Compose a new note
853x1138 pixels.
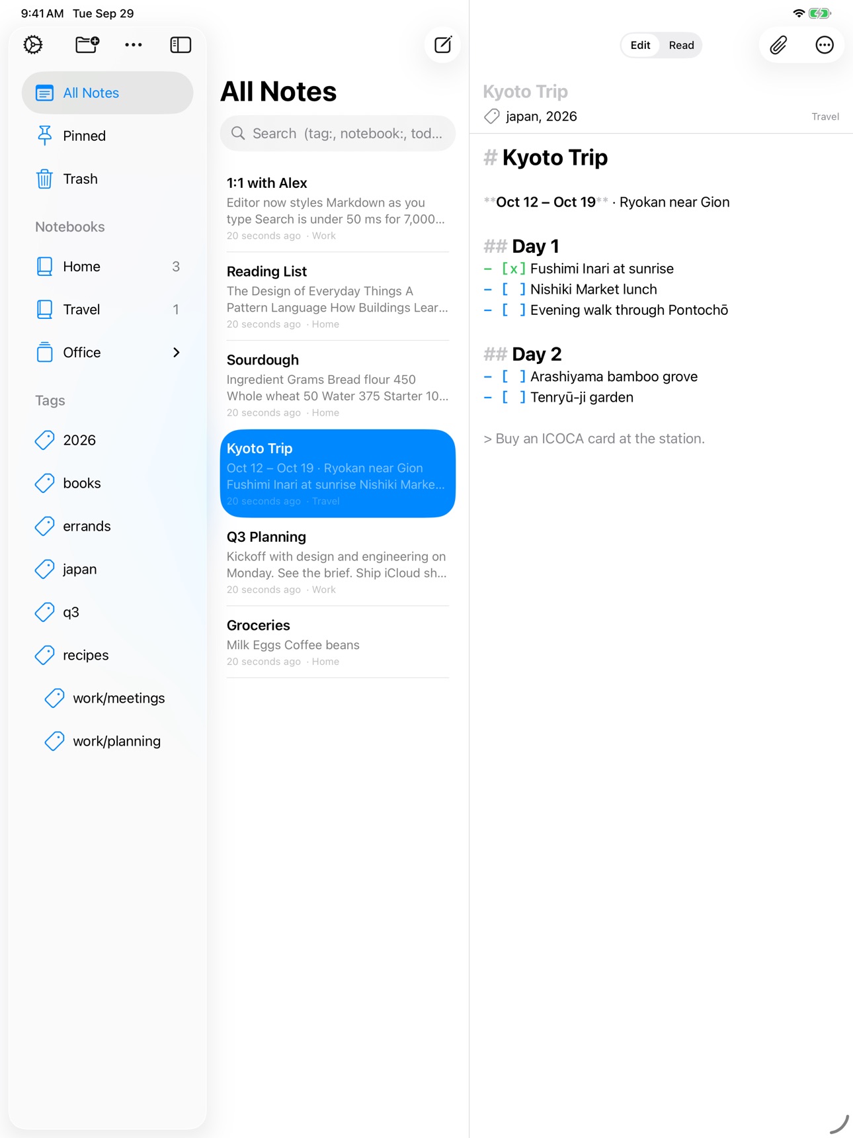[x=442, y=45]
